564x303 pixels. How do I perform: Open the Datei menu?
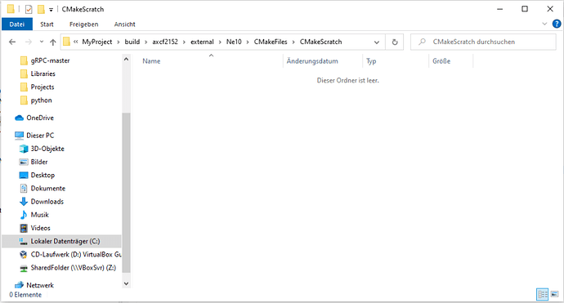tap(17, 24)
